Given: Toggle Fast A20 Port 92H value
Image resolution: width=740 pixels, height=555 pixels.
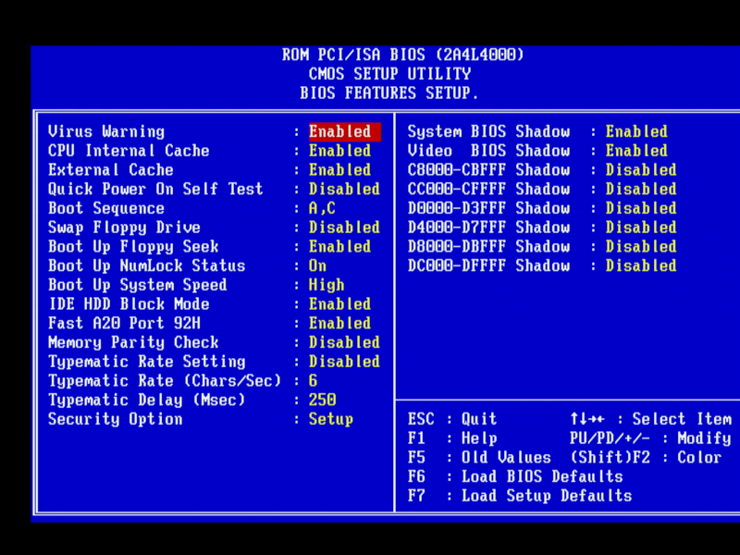Looking at the screenshot, I should (x=339, y=324).
